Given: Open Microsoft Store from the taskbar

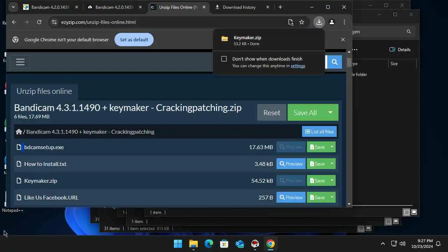Looking at the screenshot, I should click(224, 244).
